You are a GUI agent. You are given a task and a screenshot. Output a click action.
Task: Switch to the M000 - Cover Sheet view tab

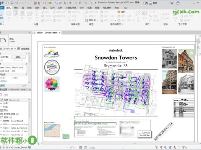tap(47, 33)
